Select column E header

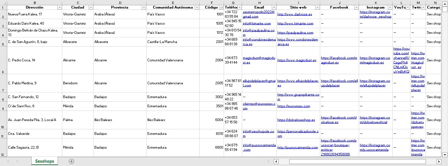tap(173, 2)
